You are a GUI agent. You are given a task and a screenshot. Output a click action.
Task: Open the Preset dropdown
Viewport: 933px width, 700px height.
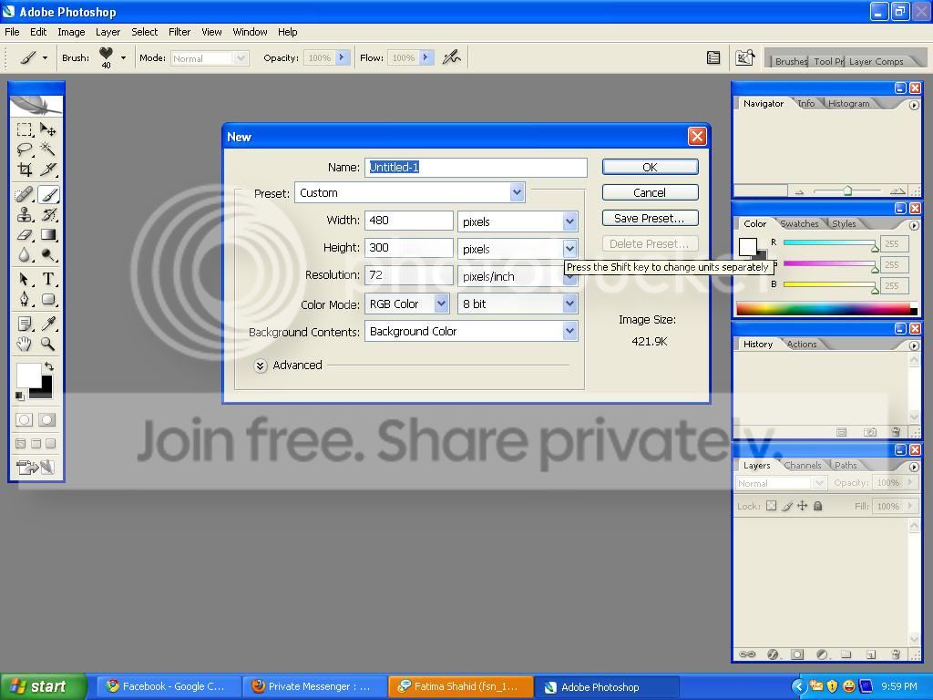click(517, 192)
